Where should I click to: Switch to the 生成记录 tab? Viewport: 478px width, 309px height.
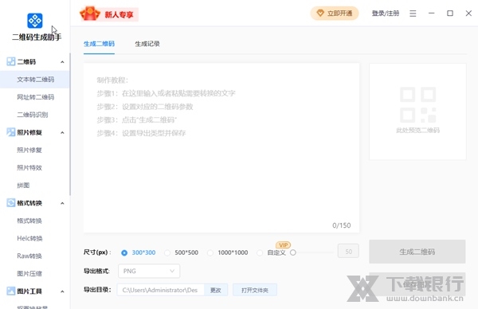147,44
